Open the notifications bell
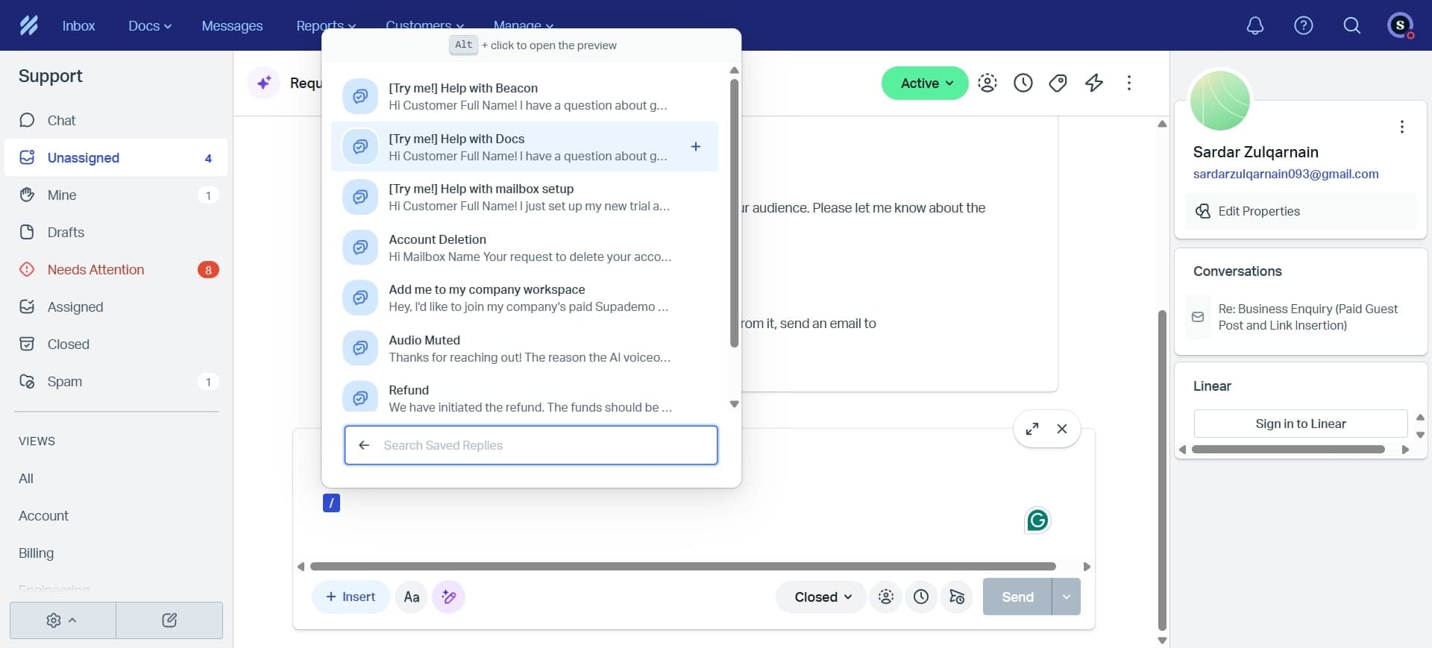This screenshot has height=648, width=1432. (x=1255, y=25)
